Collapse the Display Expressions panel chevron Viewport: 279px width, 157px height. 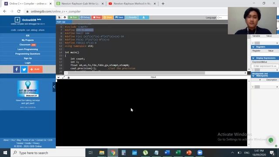tap(253, 58)
